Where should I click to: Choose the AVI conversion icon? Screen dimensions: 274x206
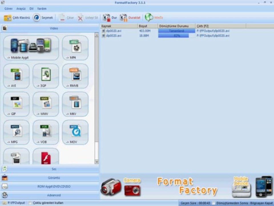tap(17, 76)
